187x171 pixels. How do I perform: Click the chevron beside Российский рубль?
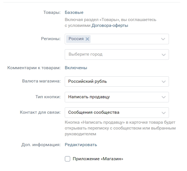pyautogui.click(x=163, y=82)
